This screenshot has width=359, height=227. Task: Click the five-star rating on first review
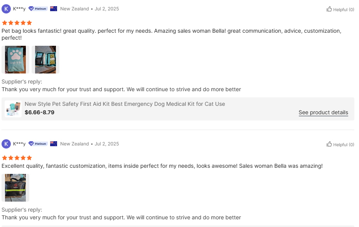click(x=17, y=23)
